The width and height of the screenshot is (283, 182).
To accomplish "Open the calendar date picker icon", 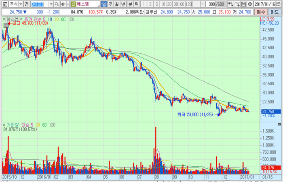I will (279, 4).
